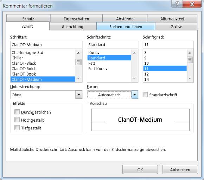Image resolution: width=204 pixels, height=180 pixels.
Task: Select Fett Kursiv font style
Action: click(98, 69)
